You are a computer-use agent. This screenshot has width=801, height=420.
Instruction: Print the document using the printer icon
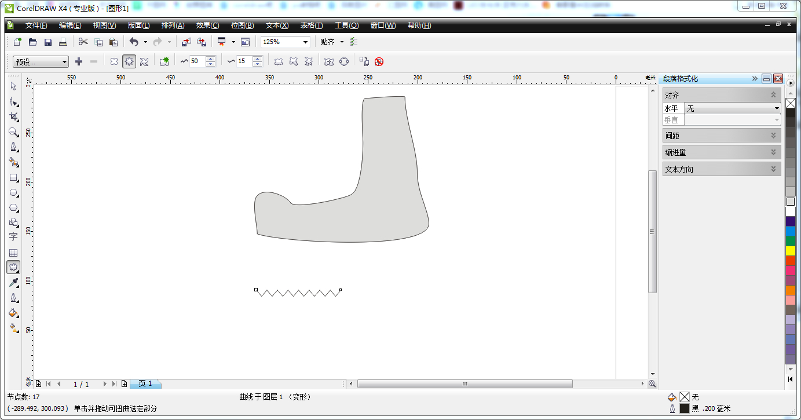tap(63, 42)
